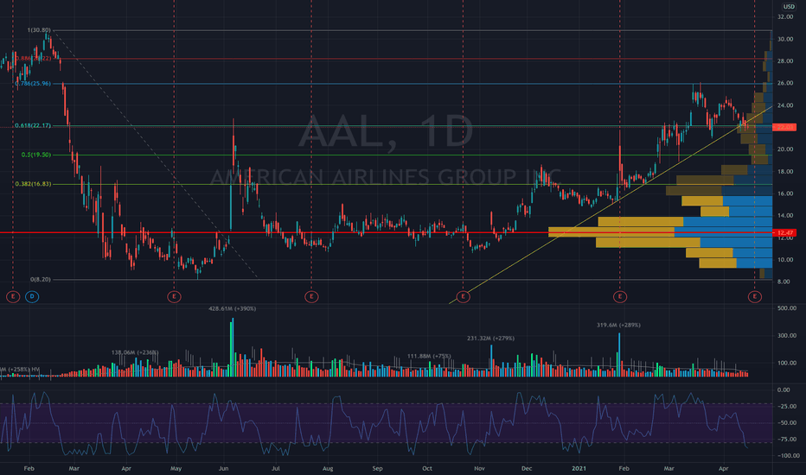Click the 8.00 price axis value
Screen dimensions: 806x475
pyautogui.click(x=785, y=282)
